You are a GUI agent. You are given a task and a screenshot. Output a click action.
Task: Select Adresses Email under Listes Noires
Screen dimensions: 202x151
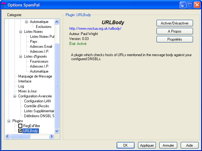[x=41, y=47]
